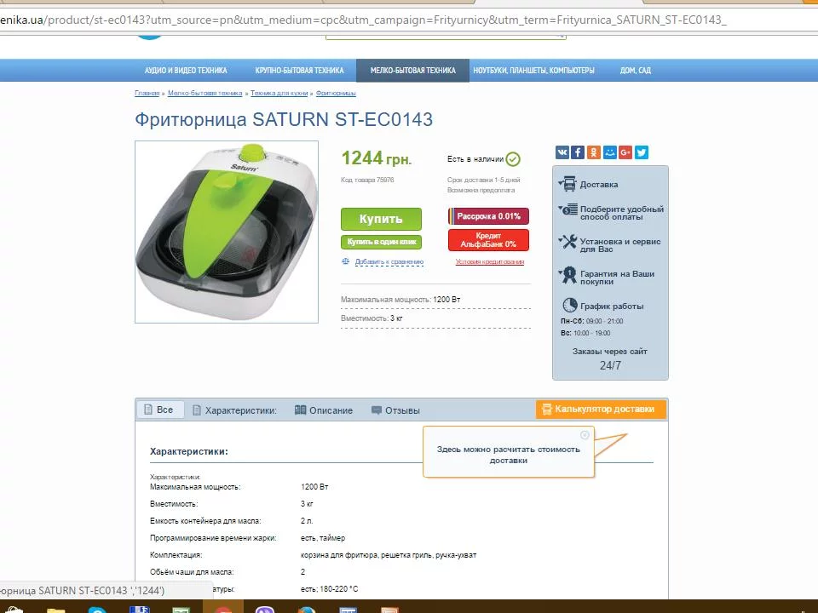818x613 pixels.
Task: Switch to the Характеристики tab
Action: [x=235, y=410]
